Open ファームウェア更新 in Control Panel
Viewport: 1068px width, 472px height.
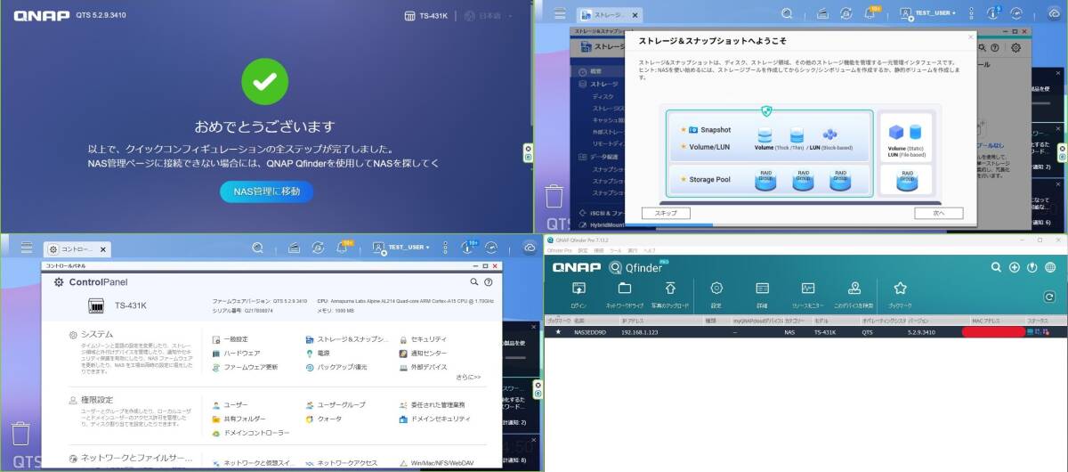245,367
